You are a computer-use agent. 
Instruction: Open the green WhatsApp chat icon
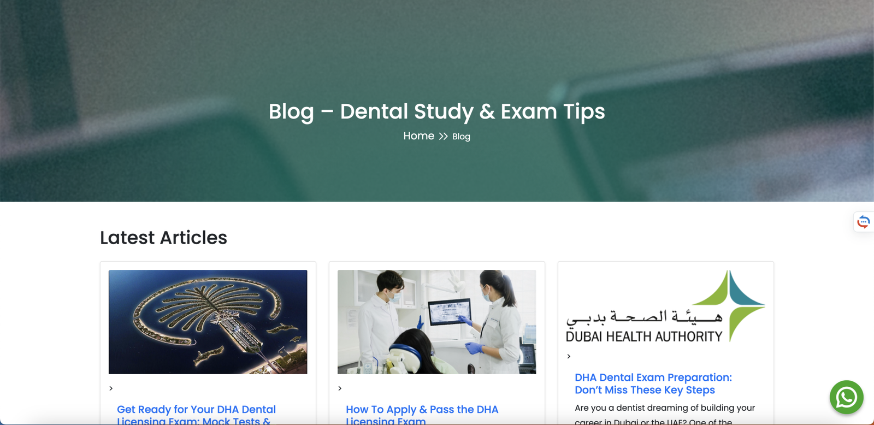coord(846,397)
